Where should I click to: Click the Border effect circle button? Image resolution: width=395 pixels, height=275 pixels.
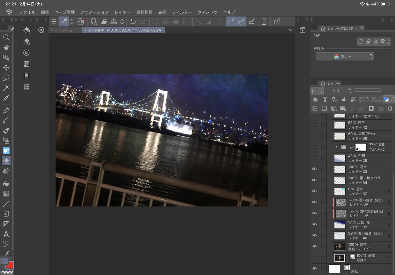point(361,42)
